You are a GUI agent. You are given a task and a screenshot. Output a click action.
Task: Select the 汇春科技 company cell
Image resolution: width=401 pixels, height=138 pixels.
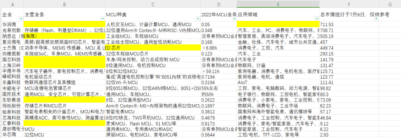pyautogui.click(x=13, y=124)
